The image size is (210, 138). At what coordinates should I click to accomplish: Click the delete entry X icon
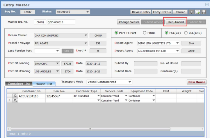[x=191, y=12]
